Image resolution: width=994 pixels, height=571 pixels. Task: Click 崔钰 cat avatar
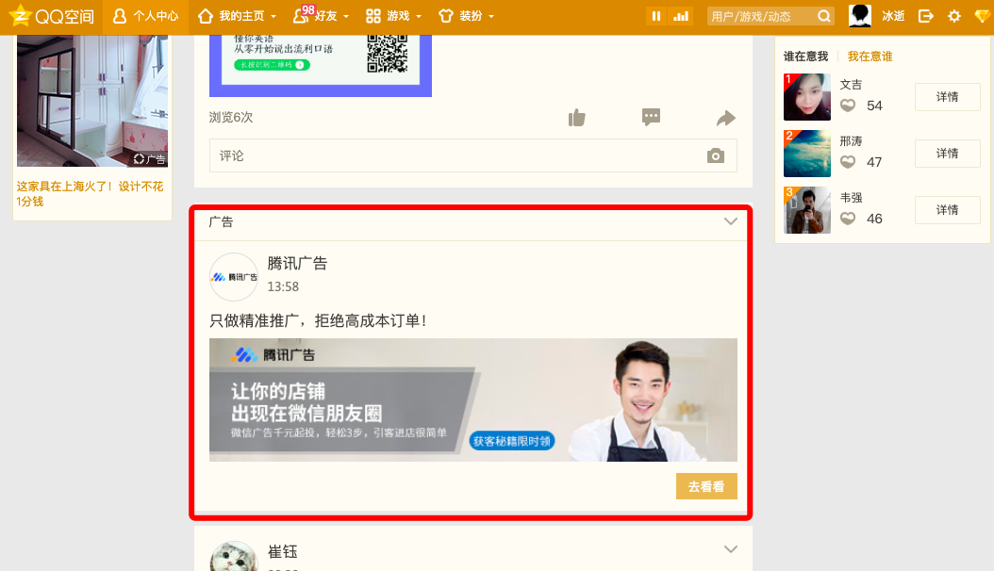tap(234, 557)
